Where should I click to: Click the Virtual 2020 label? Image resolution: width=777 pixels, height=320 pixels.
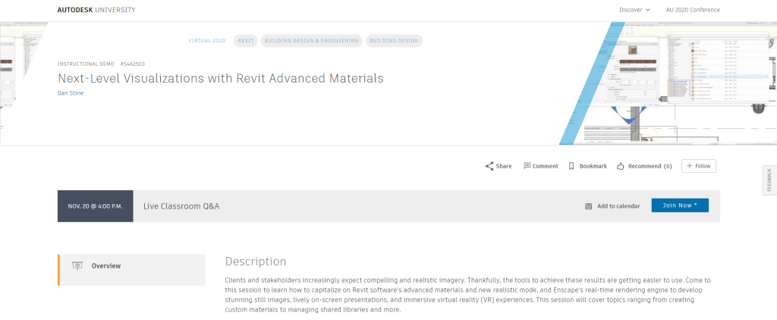click(x=207, y=41)
